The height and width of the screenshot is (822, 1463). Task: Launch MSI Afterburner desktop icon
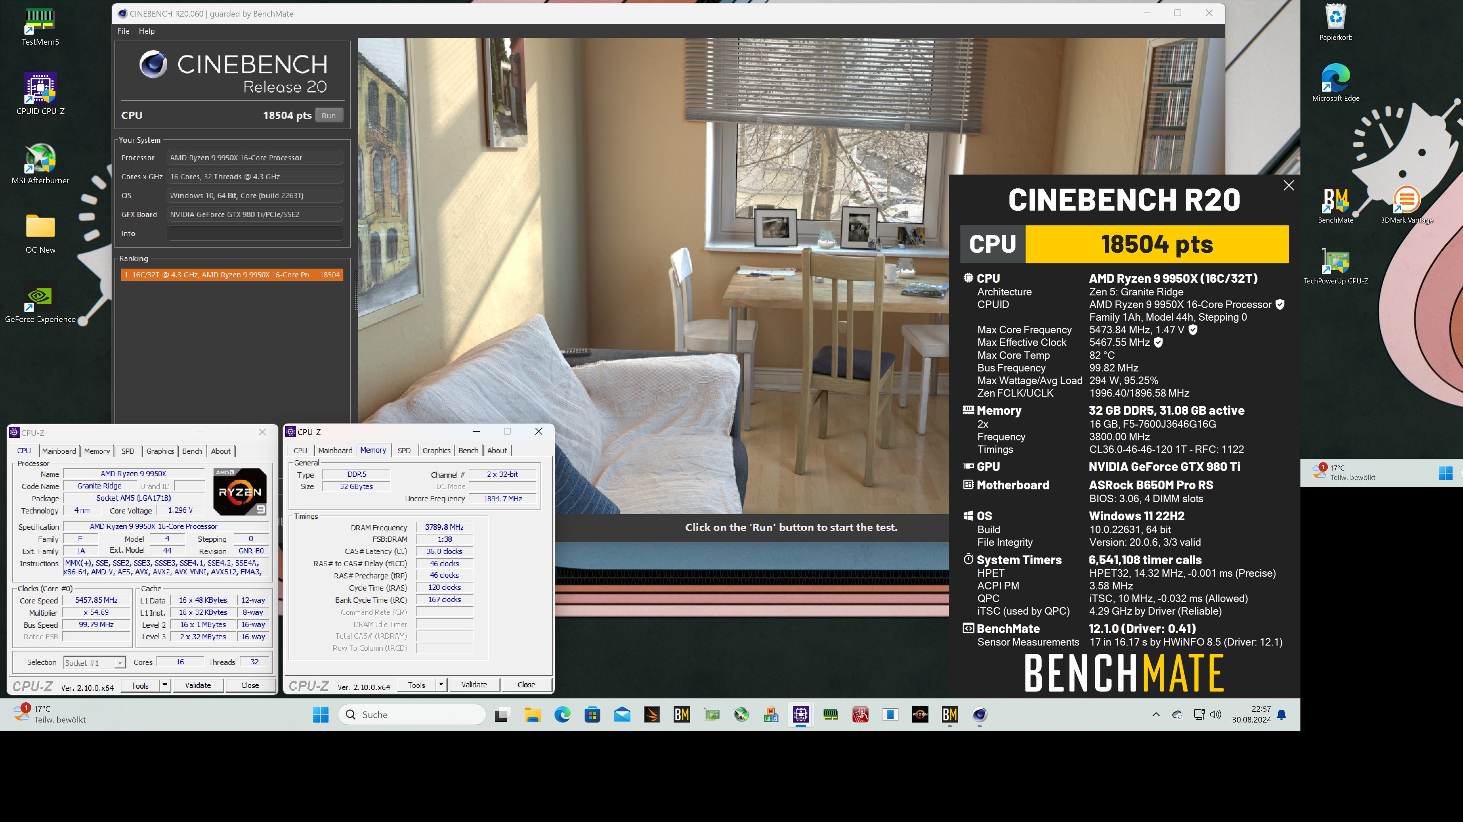(x=40, y=164)
